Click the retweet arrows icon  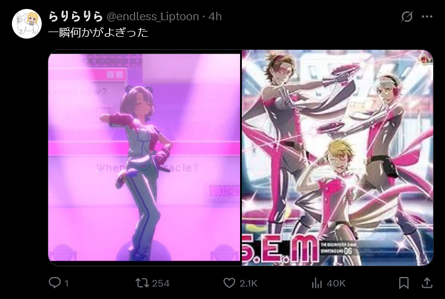click(x=142, y=283)
